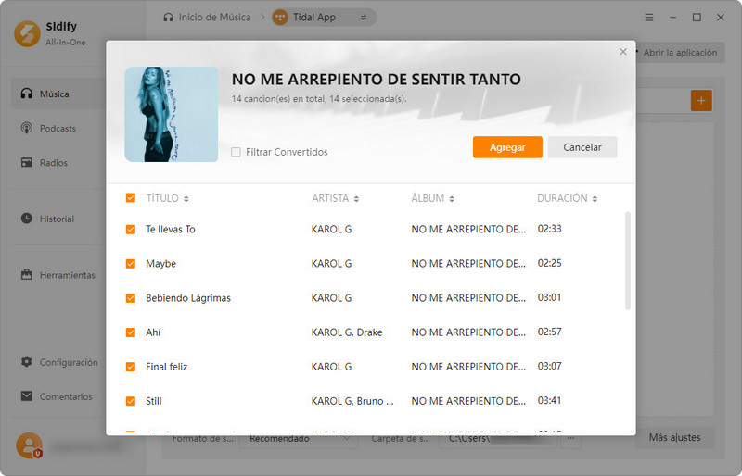The image size is (742, 476).
Task: Click the Sidify logo icon
Action: (x=27, y=33)
